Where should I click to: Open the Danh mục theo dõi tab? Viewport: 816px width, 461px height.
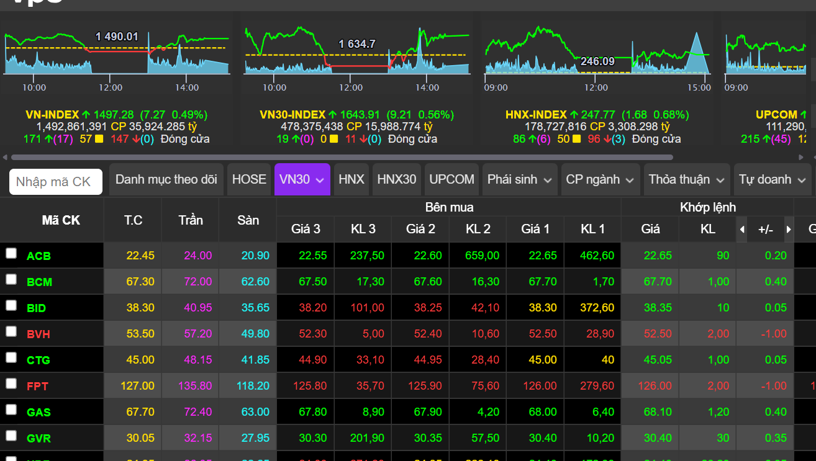(166, 179)
